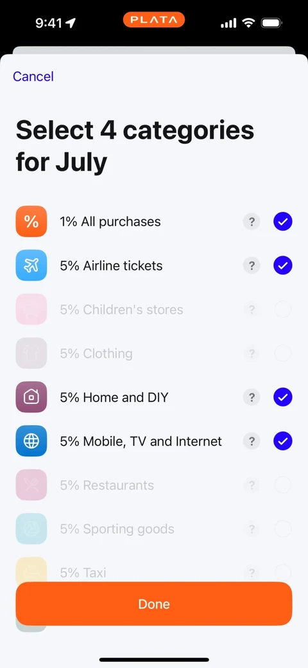
Task: Tap the globe icon for Mobile, TV and Internet
Action: 31,441
